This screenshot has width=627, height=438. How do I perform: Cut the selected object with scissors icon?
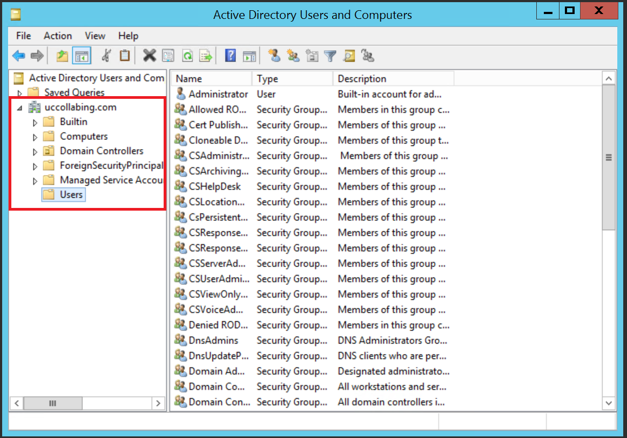(106, 56)
